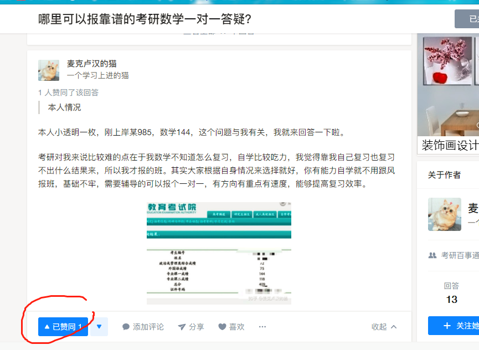The height and width of the screenshot is (350, 479).
Task: Click the 分享 share button
Action: (x=191, y=327)
